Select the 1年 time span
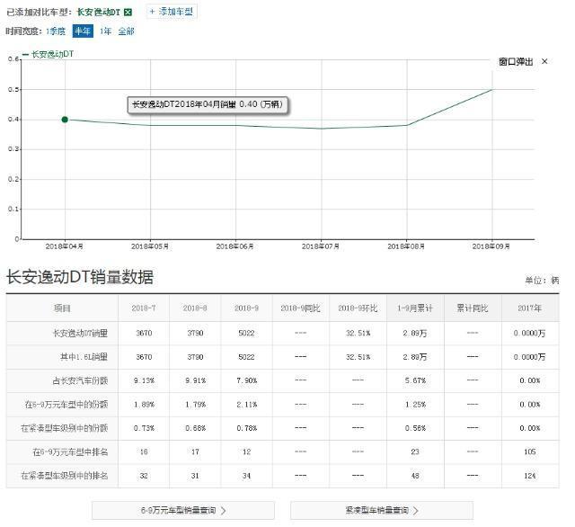Screen dimensions: 575x527 (105, 31)
